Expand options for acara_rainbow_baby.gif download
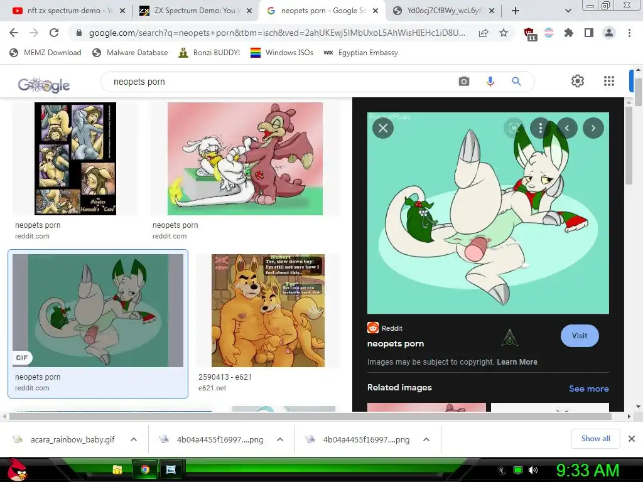The height and width of the screenshot is (482, 643). click(134, 439)
